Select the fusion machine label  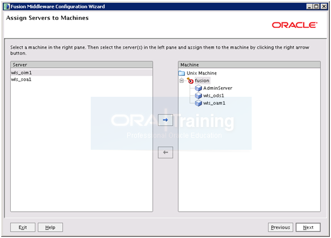pyautogui.click(x=202, y=81)
